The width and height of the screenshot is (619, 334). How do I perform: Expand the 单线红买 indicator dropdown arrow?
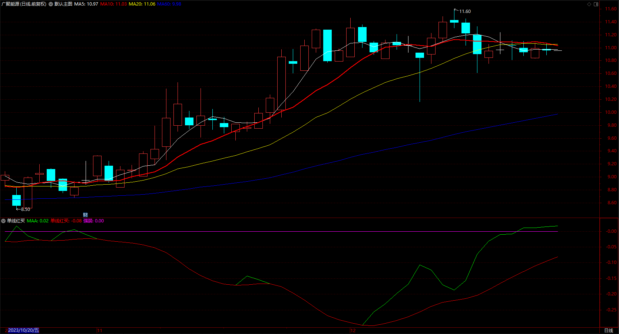[3, 221]
